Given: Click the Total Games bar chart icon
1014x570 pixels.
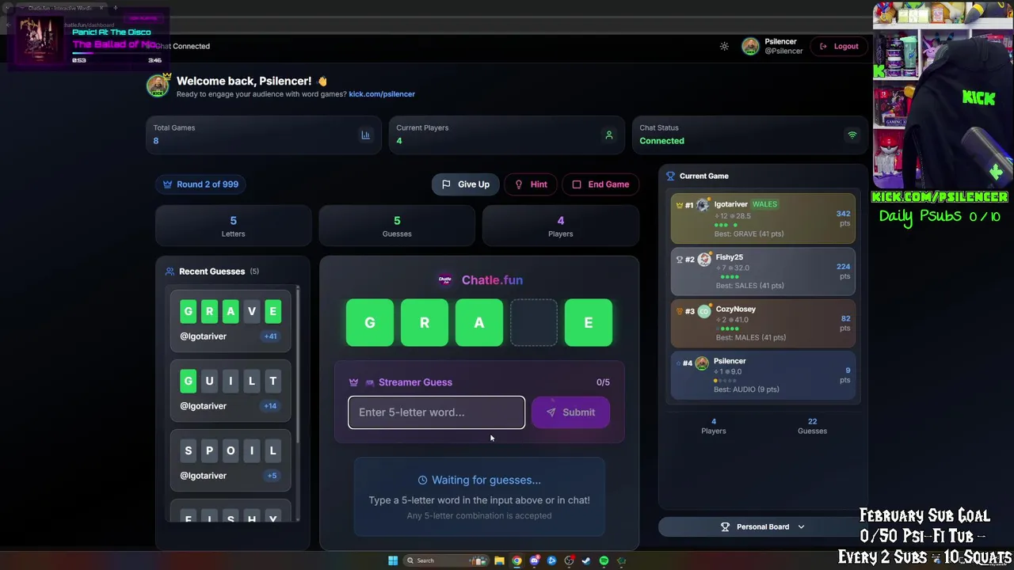Looking at the screenshot, I should pos(365,135).
